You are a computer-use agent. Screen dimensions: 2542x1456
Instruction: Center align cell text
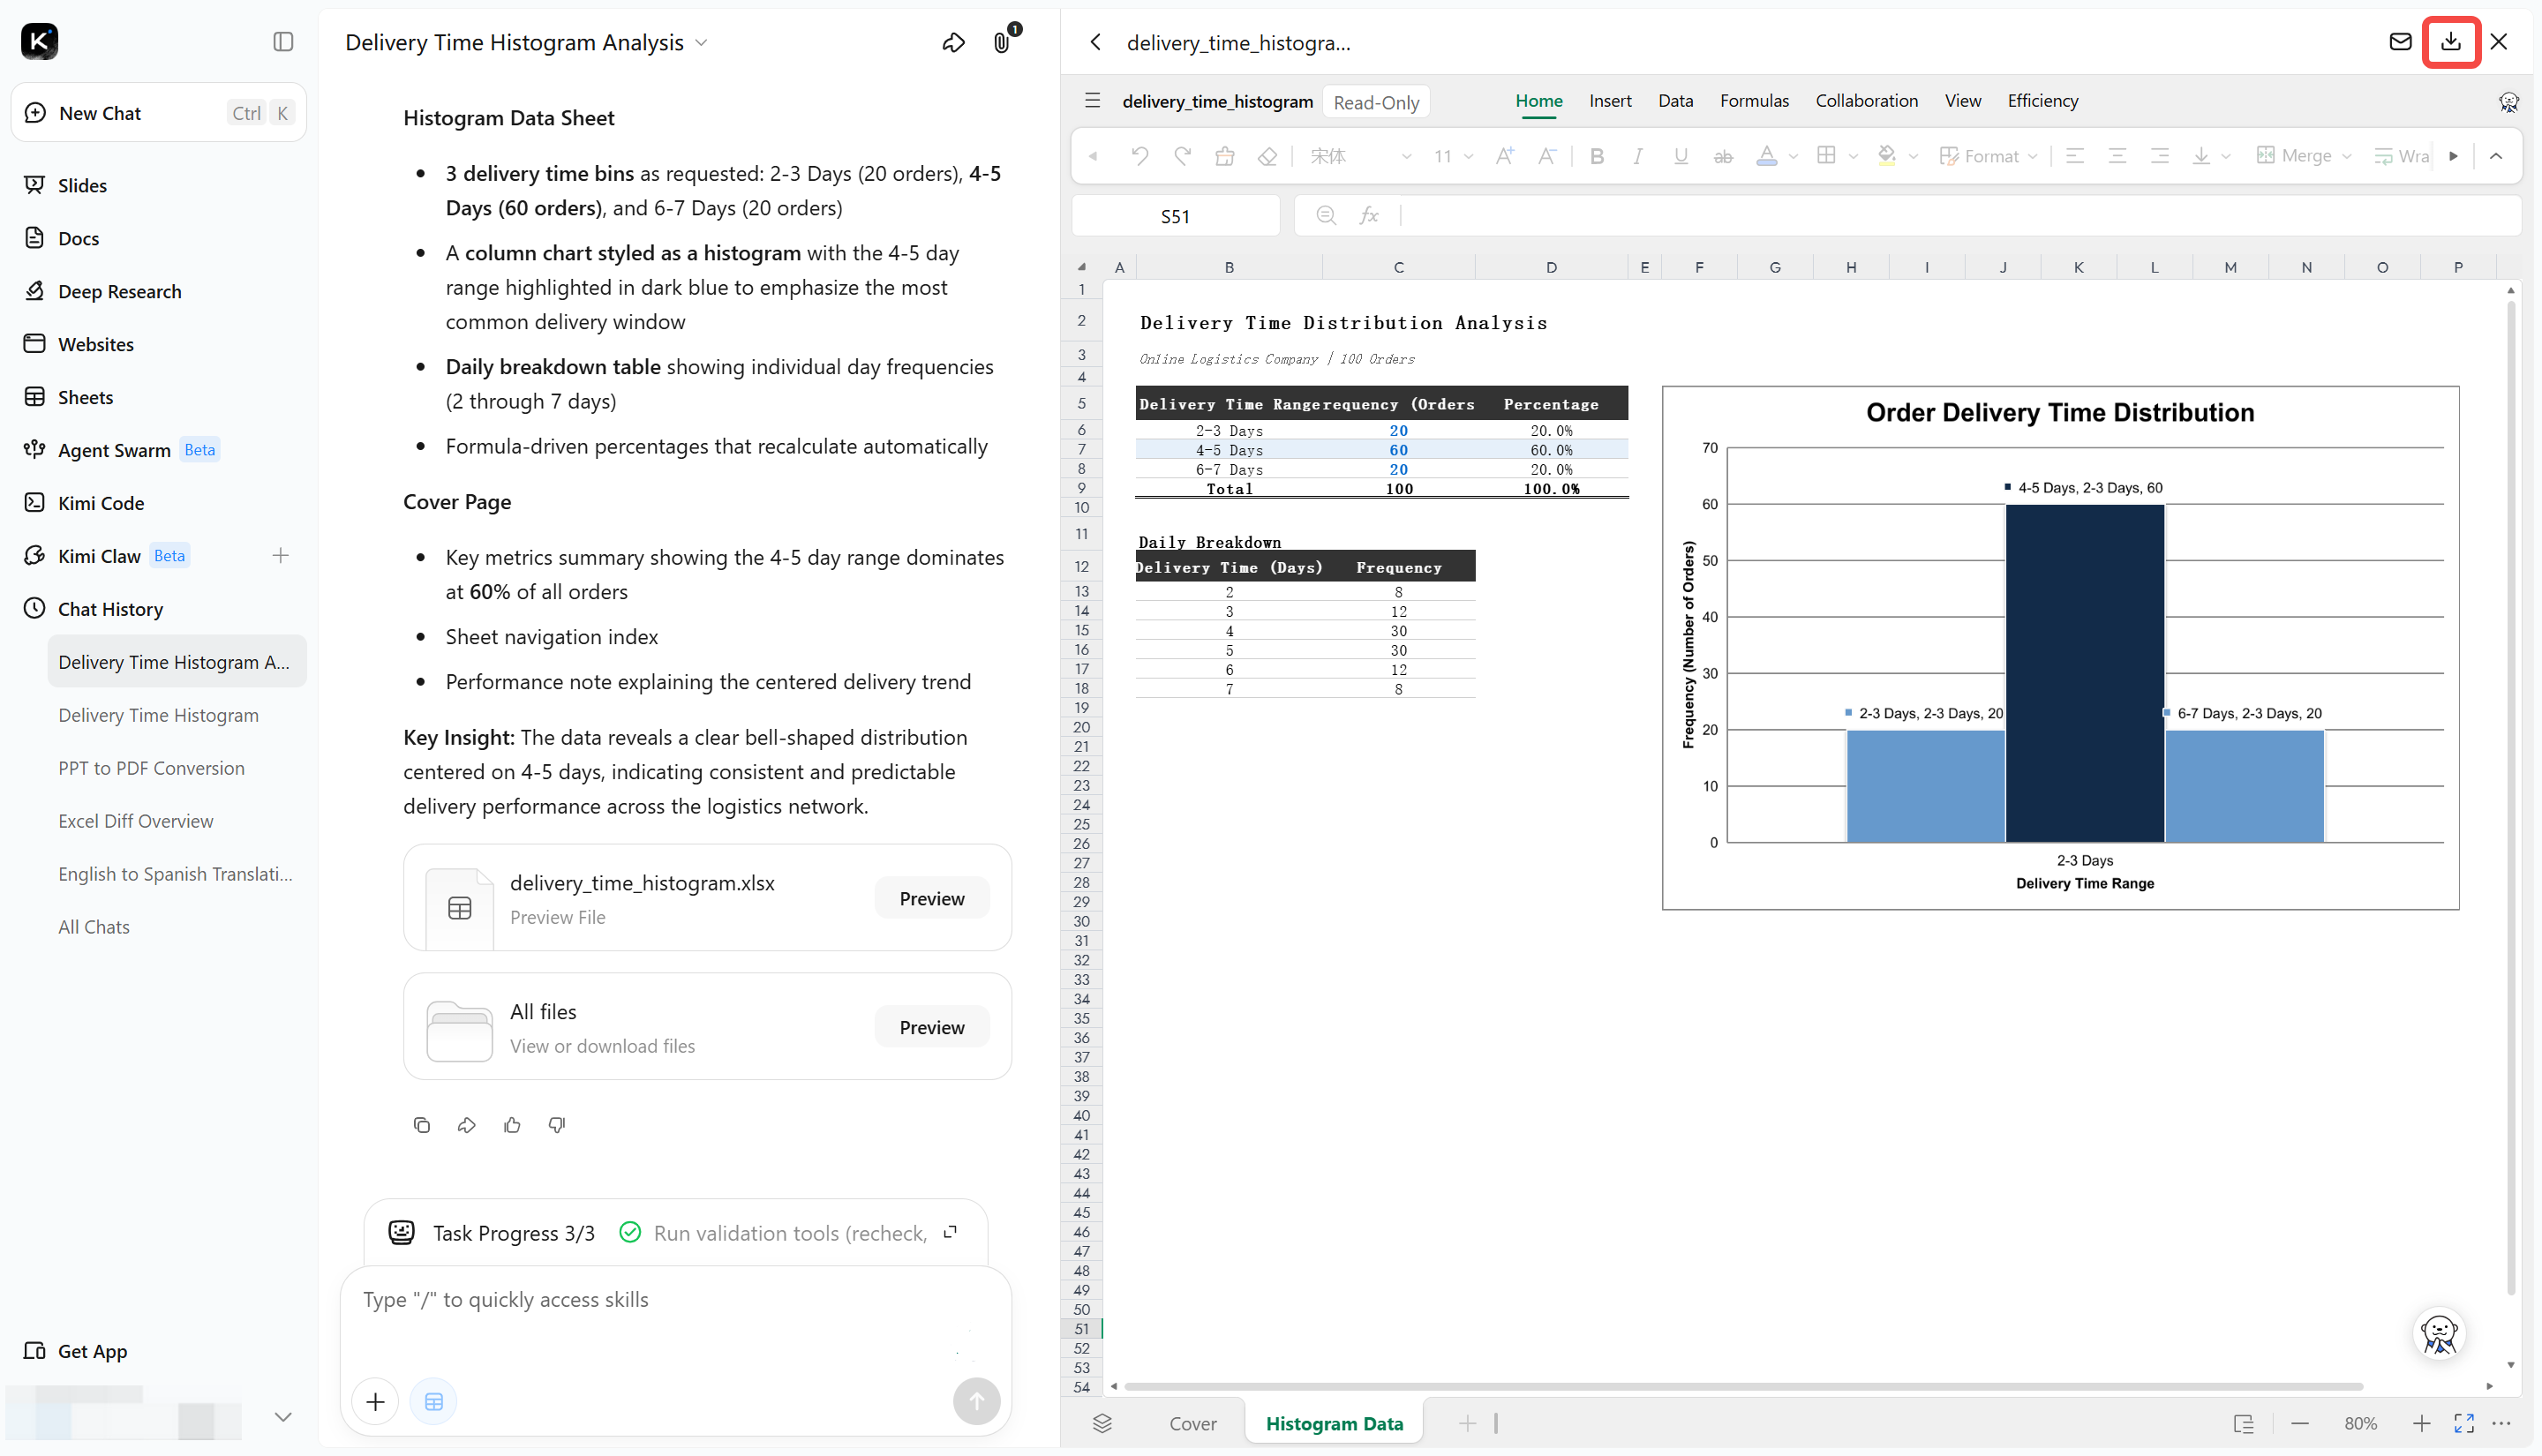[2116, 156]
